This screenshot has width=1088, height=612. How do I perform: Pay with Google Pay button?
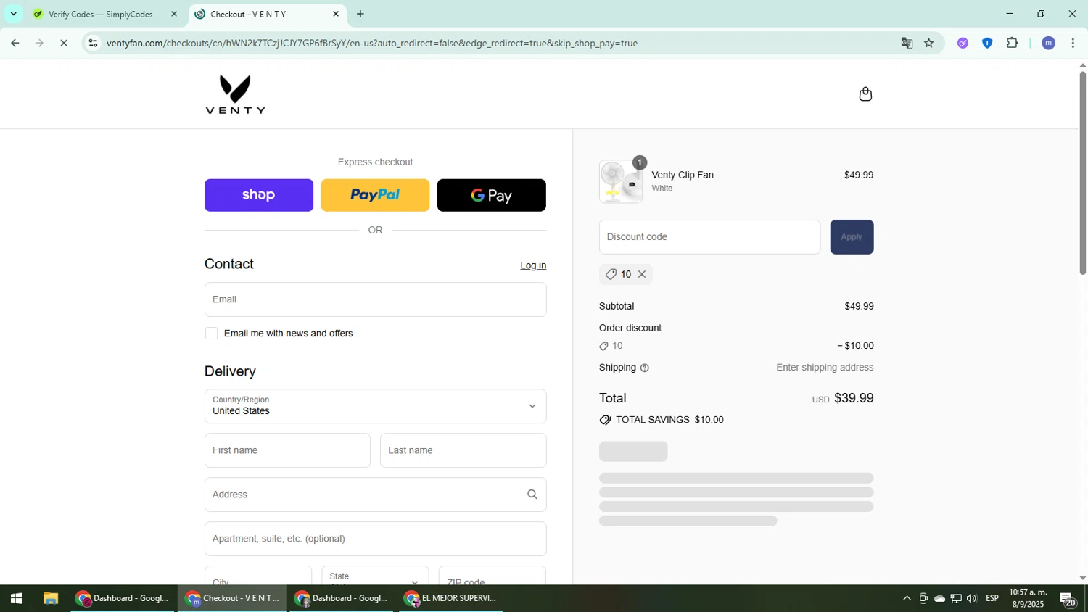[492, 195]
